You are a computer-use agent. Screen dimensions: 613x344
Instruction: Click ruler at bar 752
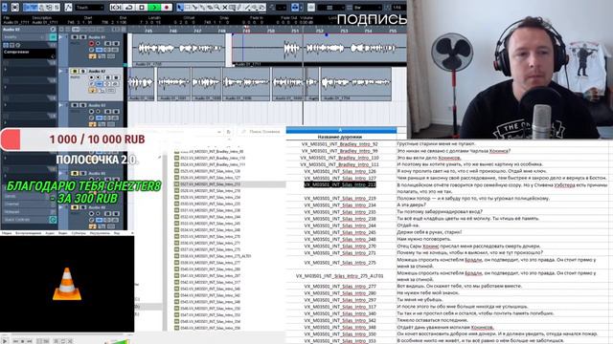[x=319, y=30]
